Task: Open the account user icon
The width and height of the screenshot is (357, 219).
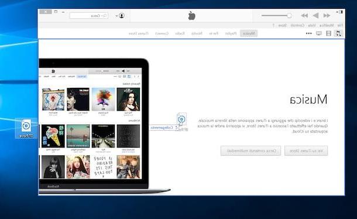Action: pyautogui.click(x=122, y=15)
